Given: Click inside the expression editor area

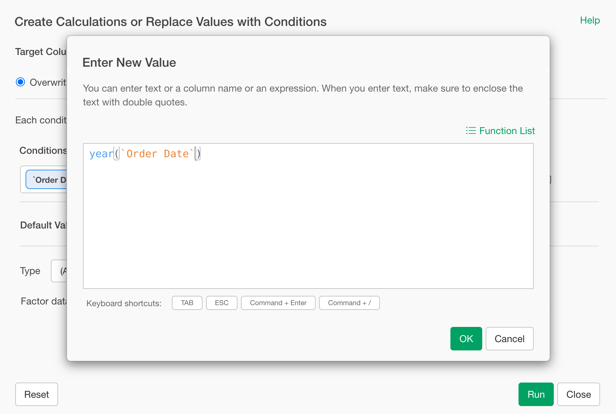Looking at the screenshot, I should pos(308,221).
